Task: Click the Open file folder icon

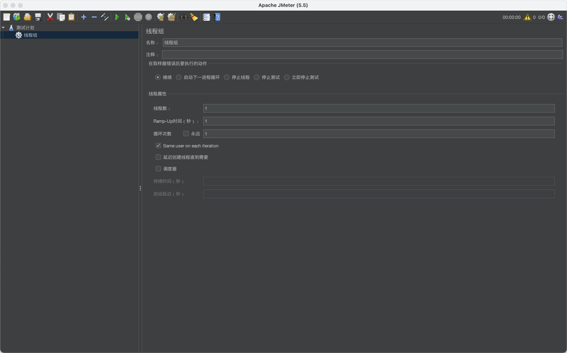Action: coord(27,17)
